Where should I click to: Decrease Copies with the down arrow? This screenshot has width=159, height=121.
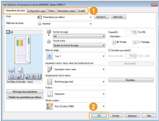(x=135, y=33)
